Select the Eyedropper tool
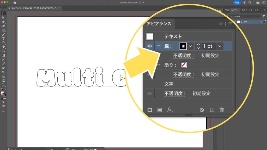 tap(3, 64)
